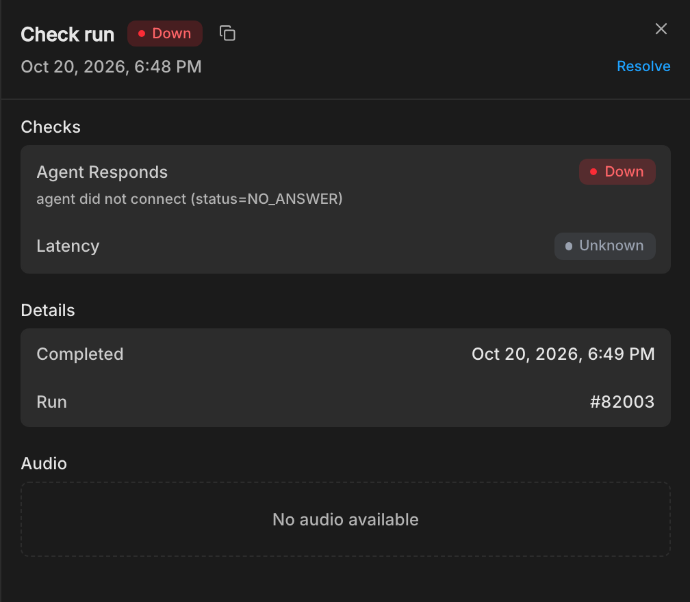Copy check run details with the copy icon

tap(227, 34)
